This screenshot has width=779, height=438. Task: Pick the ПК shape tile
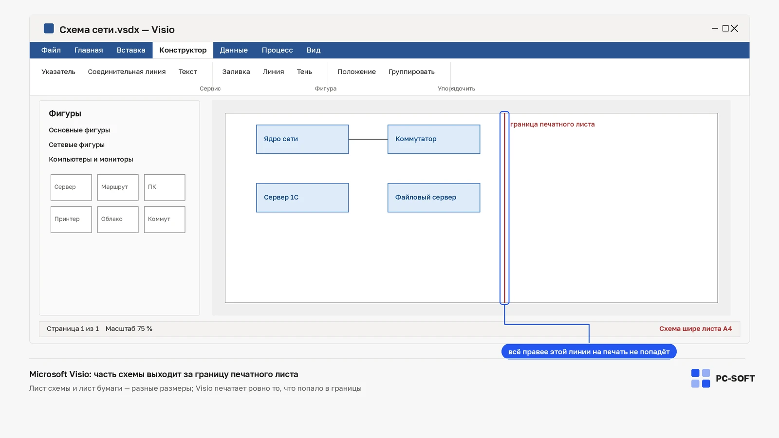pyautogui.click(x=165, y=187)
